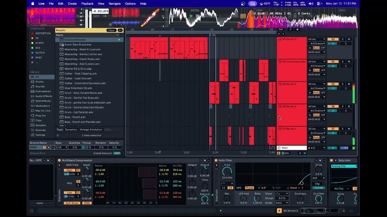Open the Saturator Analog Clip dropdown
Viewport: 387px width, 217px height.
pos(344,166)
